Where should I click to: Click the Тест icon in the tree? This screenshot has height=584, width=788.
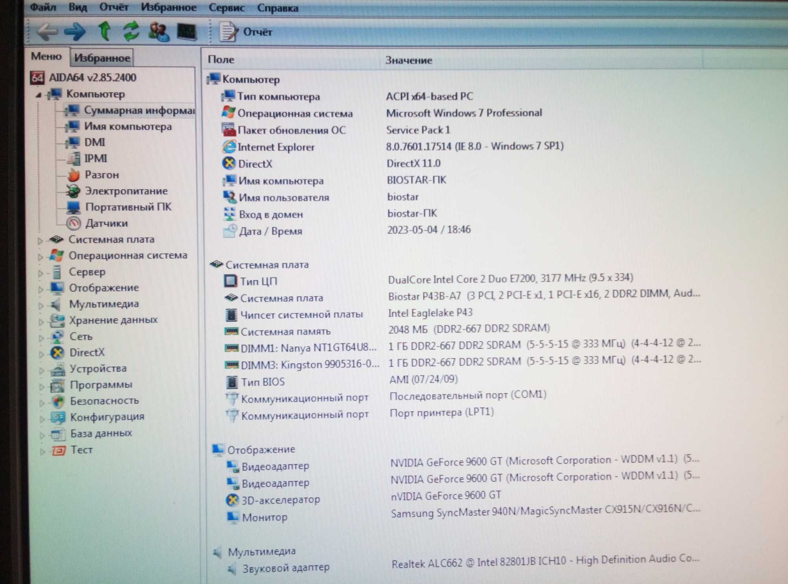pos(59,450)
